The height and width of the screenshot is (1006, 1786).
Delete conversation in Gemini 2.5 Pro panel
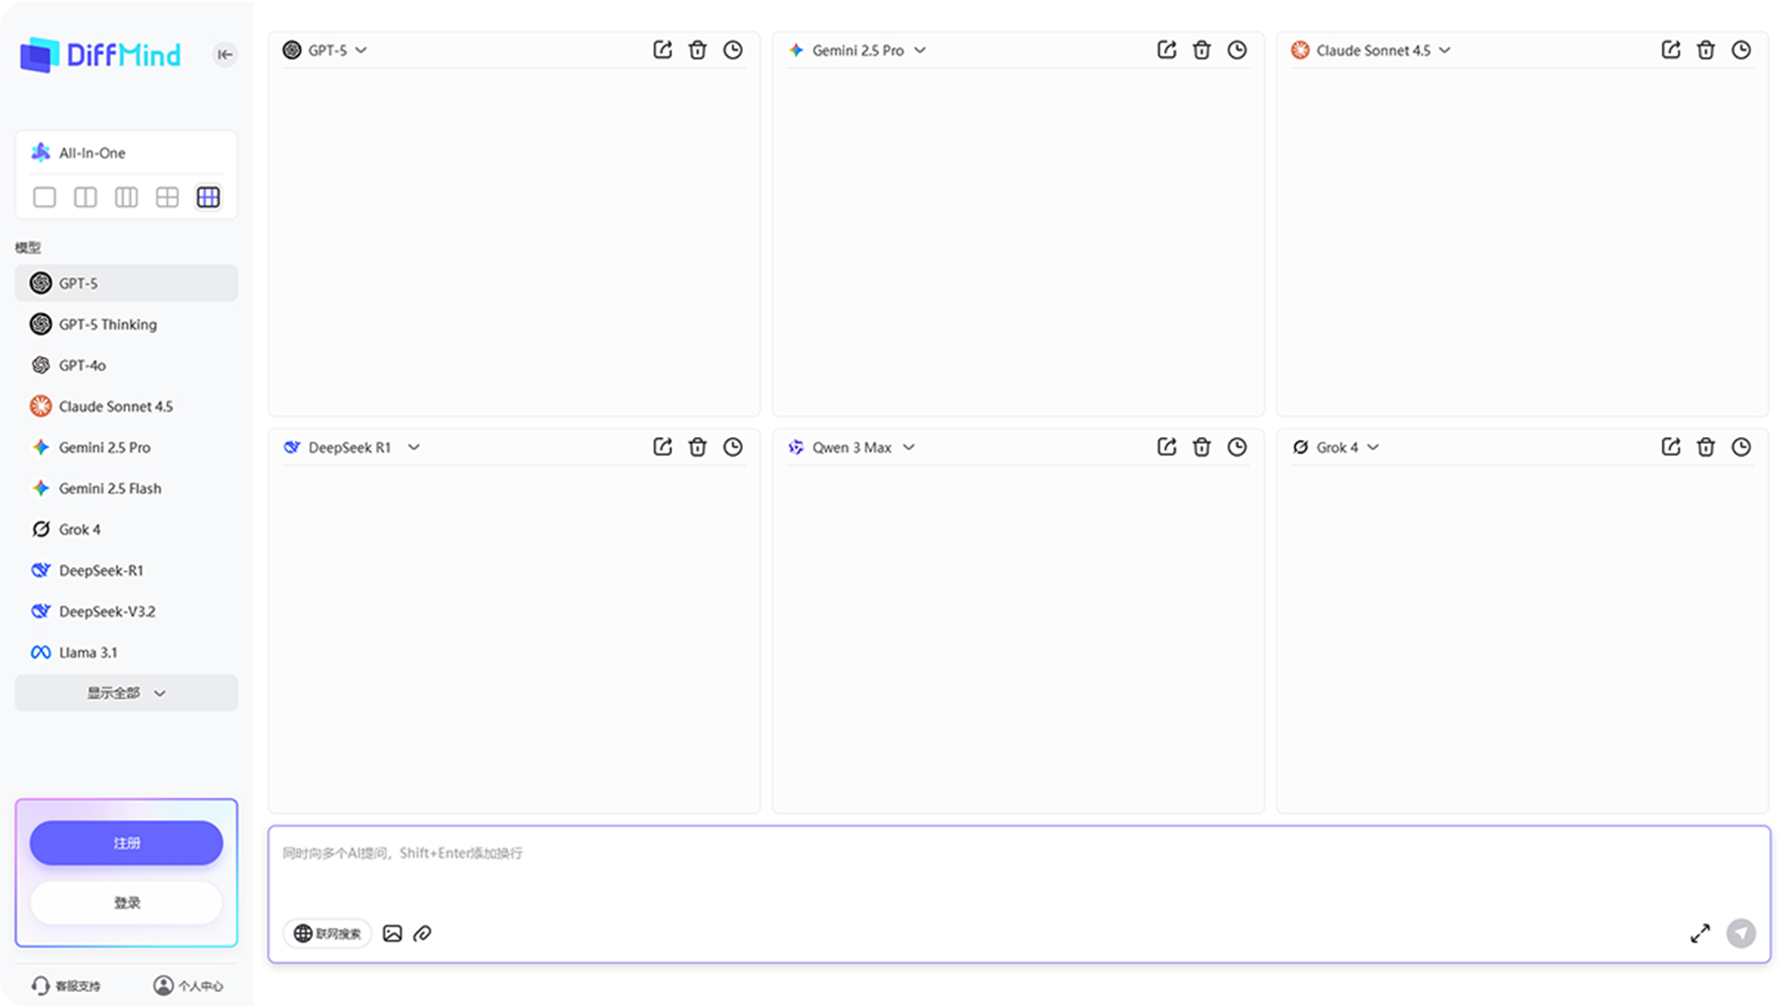tap(1201, 50)
